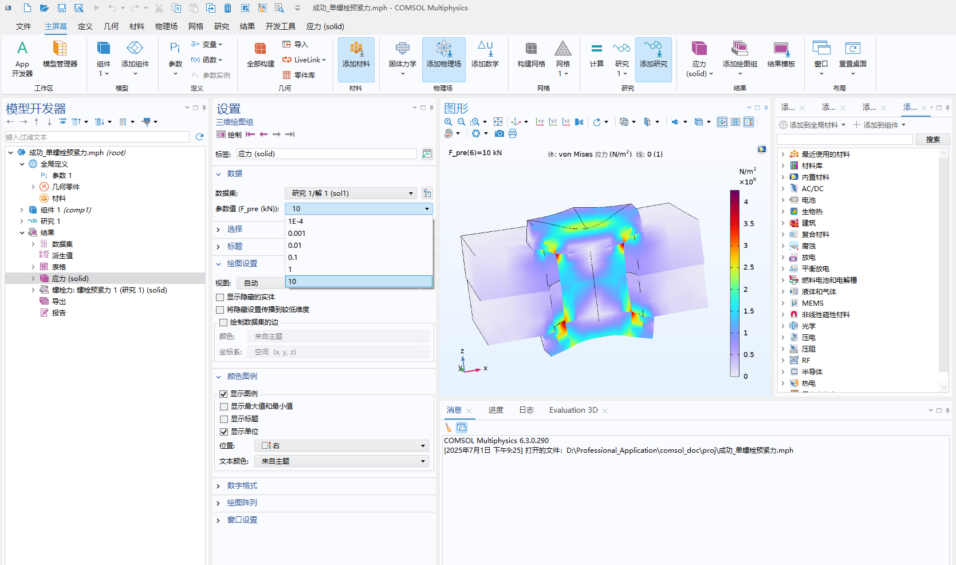Click the 重置桌面 icon
Viewport: 956px width, 565px height.
click(x=853, y=57)
